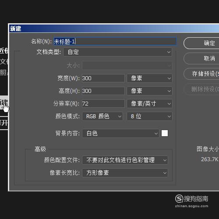
Task: Click the 263.7K image size value
Action: pos(209,159)
